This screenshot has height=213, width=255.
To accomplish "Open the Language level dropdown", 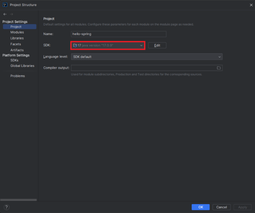I will (x=147, y=57).
